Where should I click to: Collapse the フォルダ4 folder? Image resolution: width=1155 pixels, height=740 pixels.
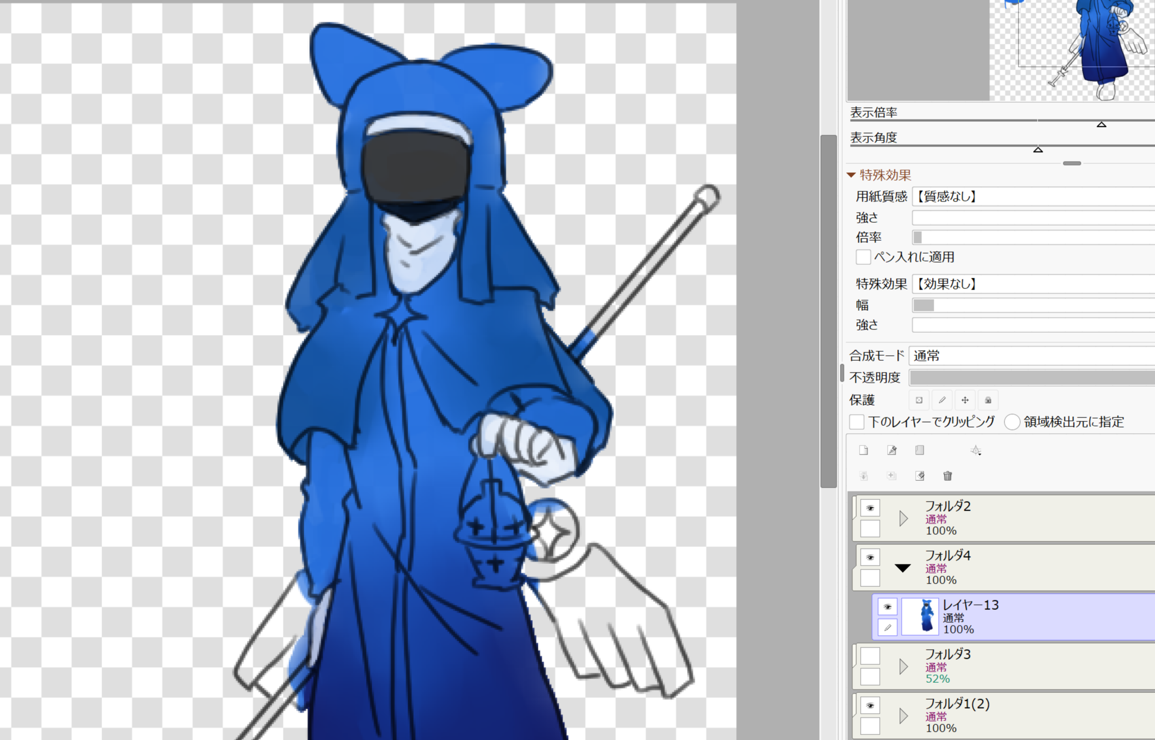(x=903, y=568)
